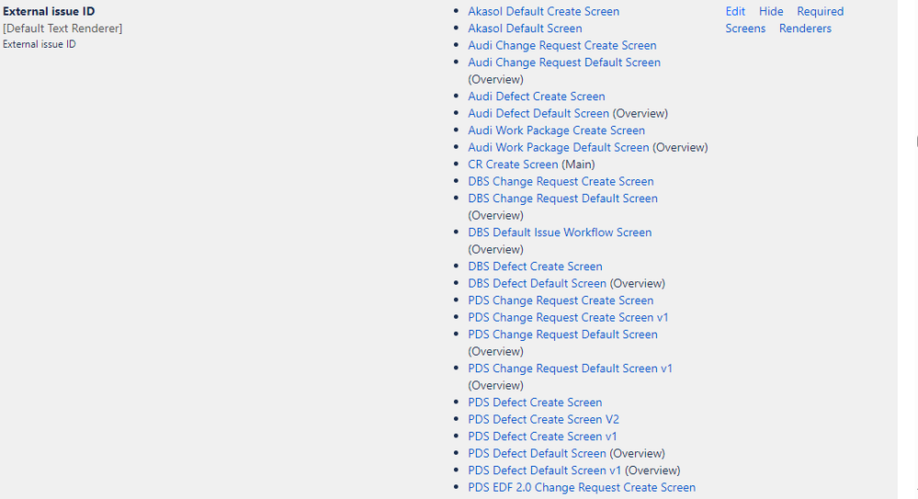Open PDS Change Request Default Screen v1

[570, 368]
